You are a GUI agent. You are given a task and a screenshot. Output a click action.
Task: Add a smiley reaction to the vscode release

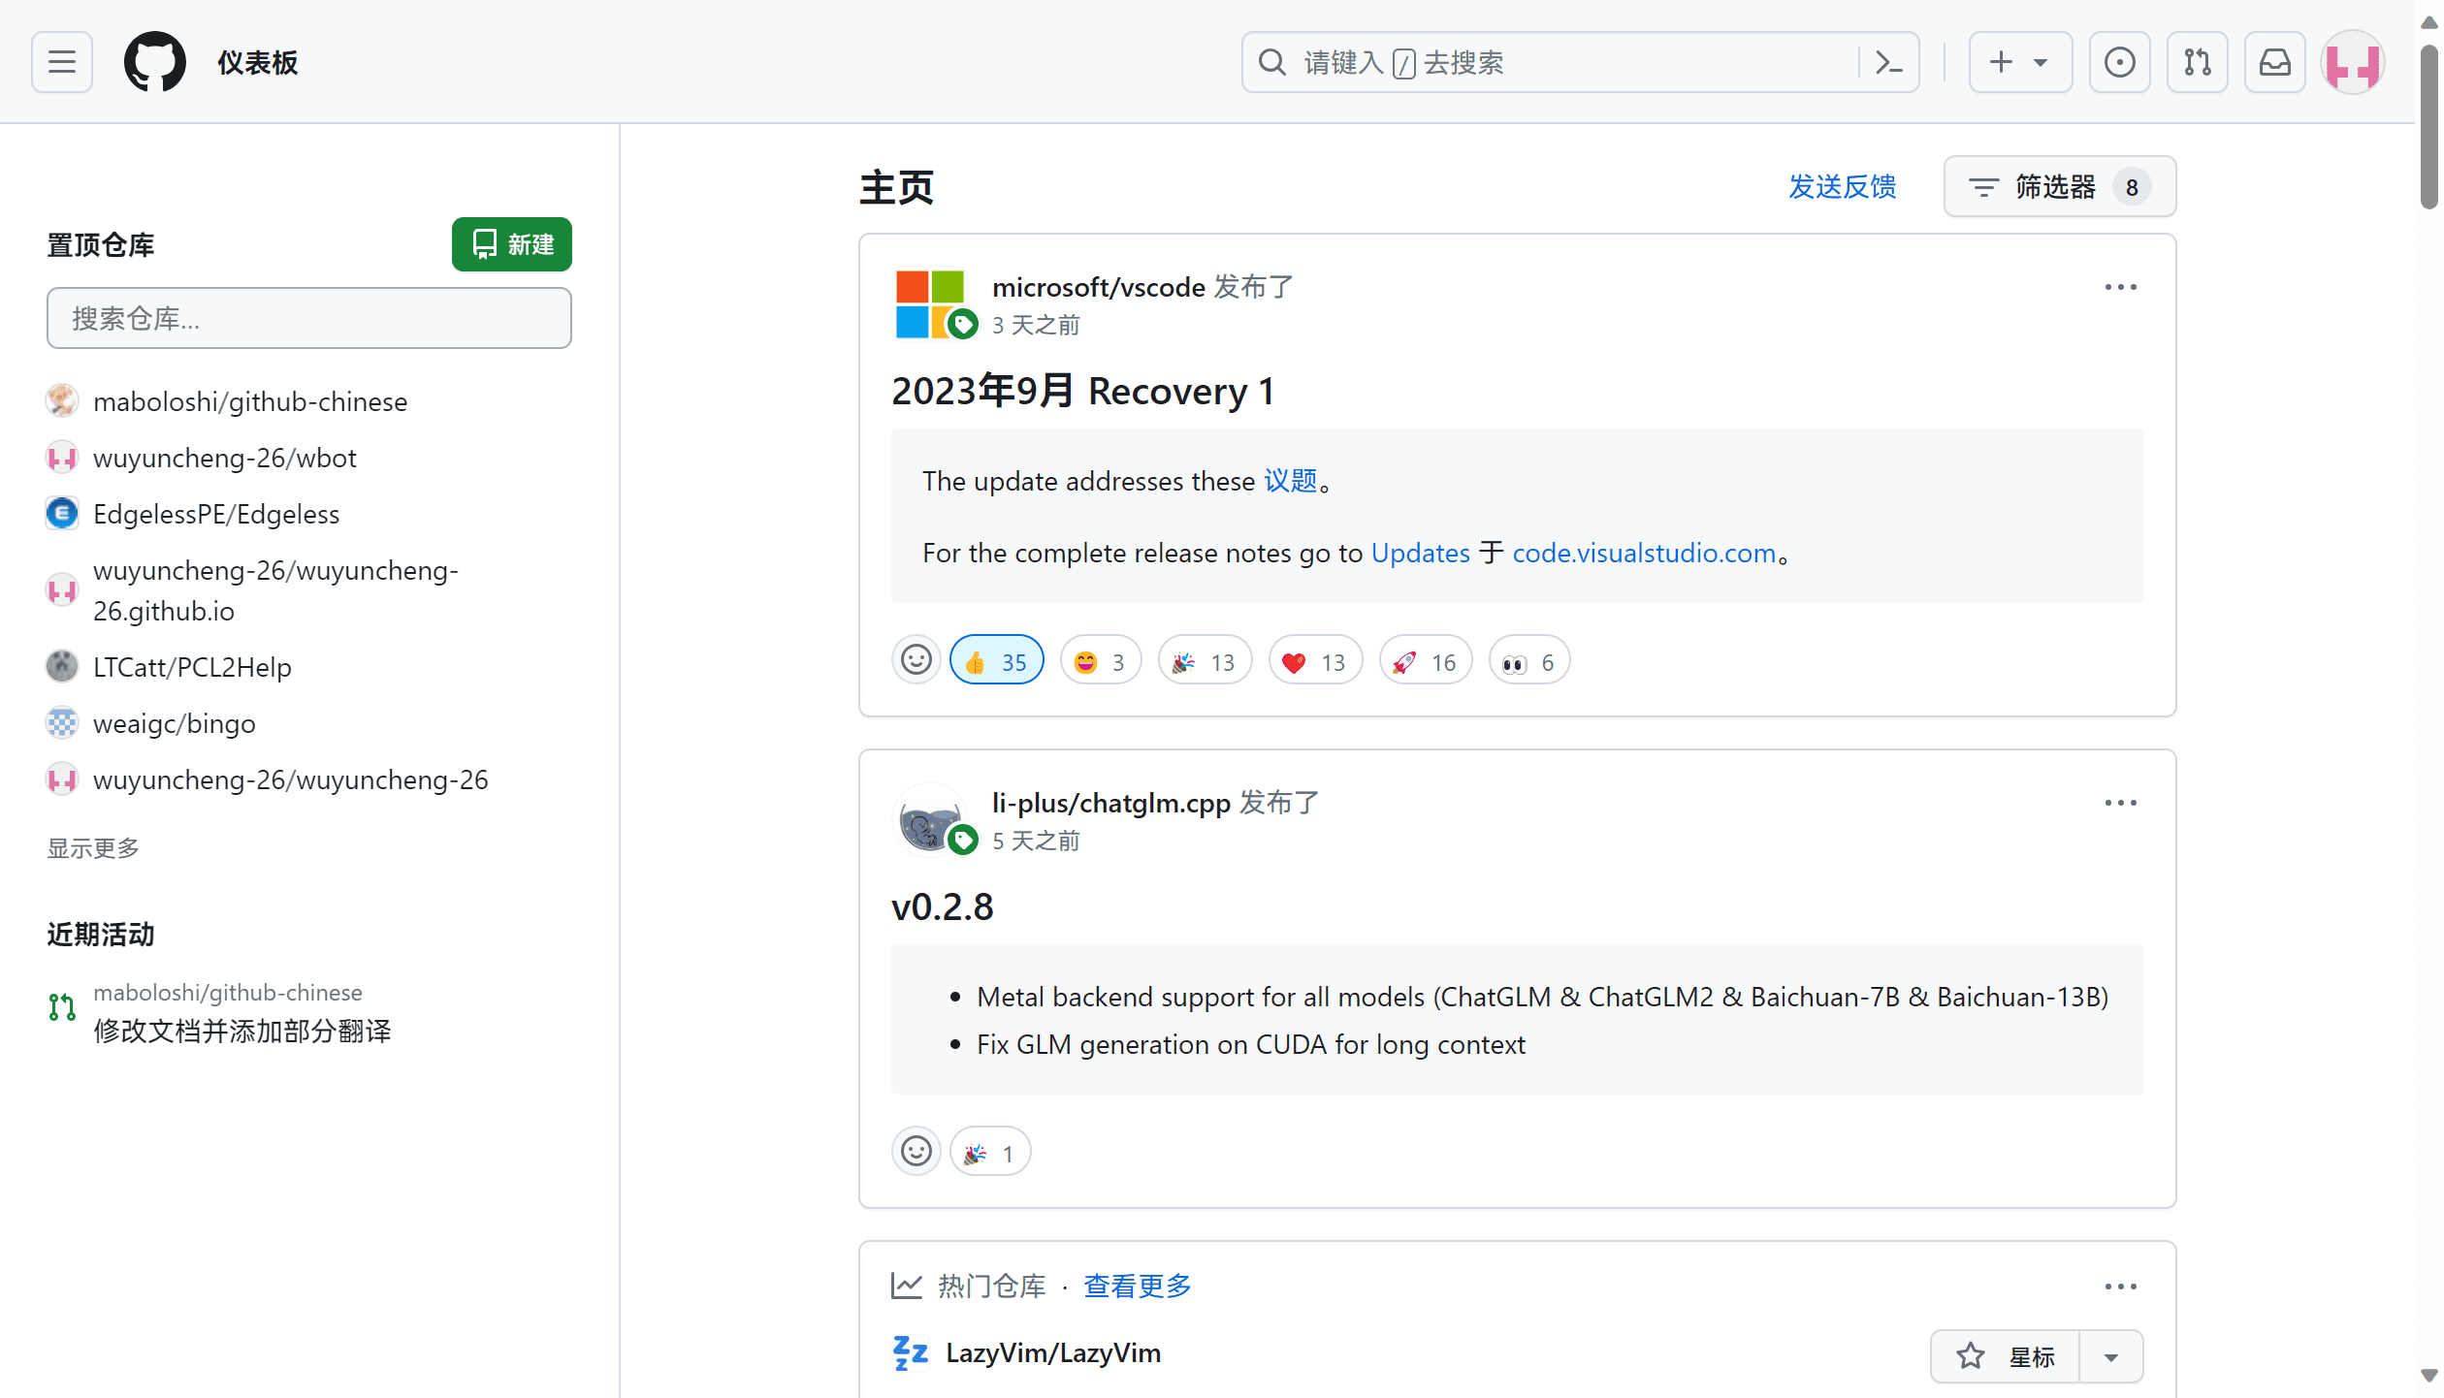tap(916, 659)
